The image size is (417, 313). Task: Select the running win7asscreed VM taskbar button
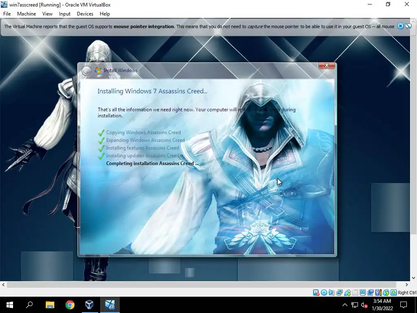[110, 305]
